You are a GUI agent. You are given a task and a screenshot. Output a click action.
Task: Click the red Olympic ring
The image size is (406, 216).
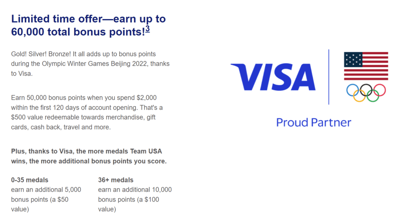pos(379,90)
